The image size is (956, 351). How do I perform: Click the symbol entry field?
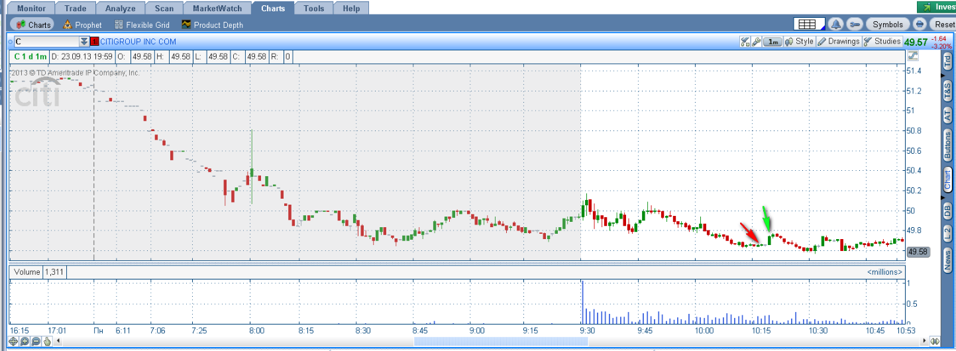pyautogui.click(x=46, y=41)
